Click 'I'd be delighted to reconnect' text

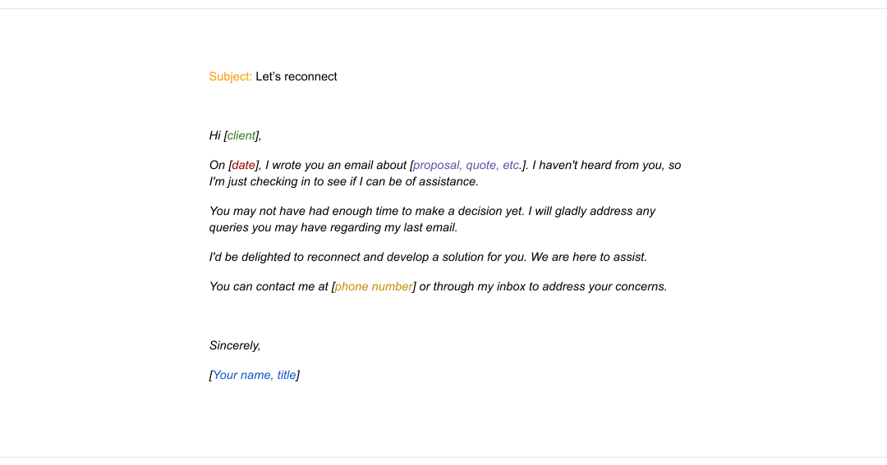click(x=284, y=257)
